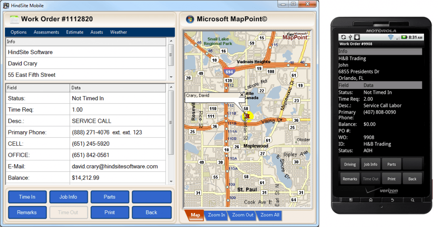Click the HindSite Mobile title bar icon
The image size is (438, 227).
pos(6,5)
